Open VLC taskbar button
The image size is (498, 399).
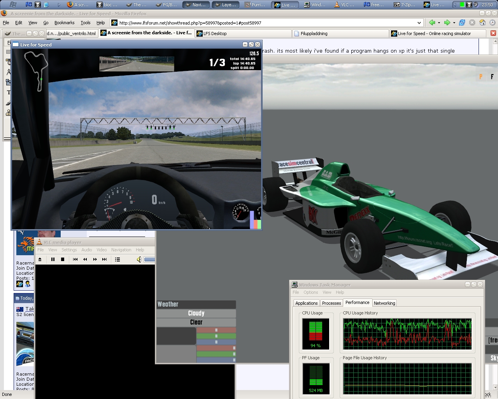pos(345,5)
